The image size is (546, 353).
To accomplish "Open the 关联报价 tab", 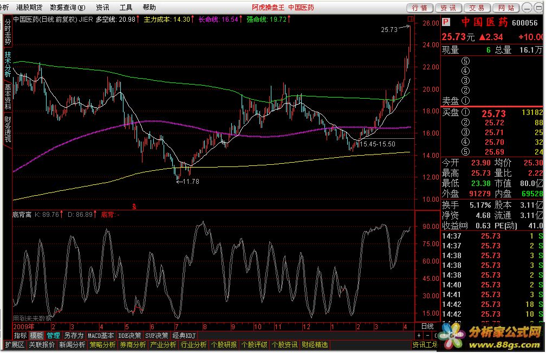I will (x=42, y=345).
